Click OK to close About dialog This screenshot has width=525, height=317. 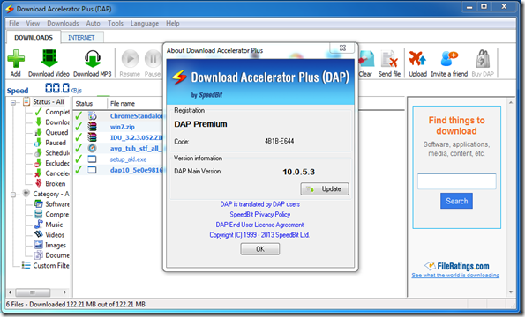pos(259,249)
